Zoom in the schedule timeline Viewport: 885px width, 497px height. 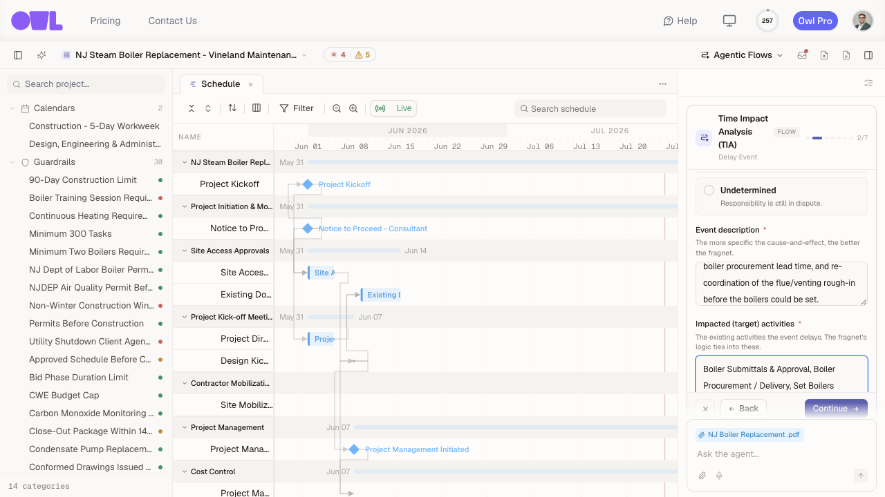353,108
